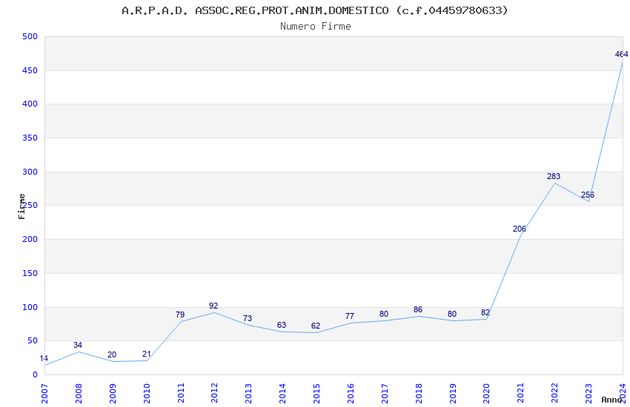Click the data label 34 for 2008

tap(78, 346)
